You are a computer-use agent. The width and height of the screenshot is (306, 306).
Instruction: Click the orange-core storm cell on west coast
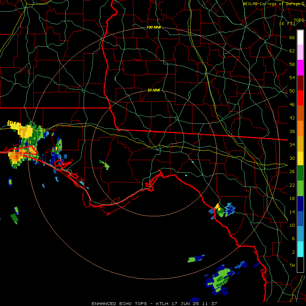15,158
